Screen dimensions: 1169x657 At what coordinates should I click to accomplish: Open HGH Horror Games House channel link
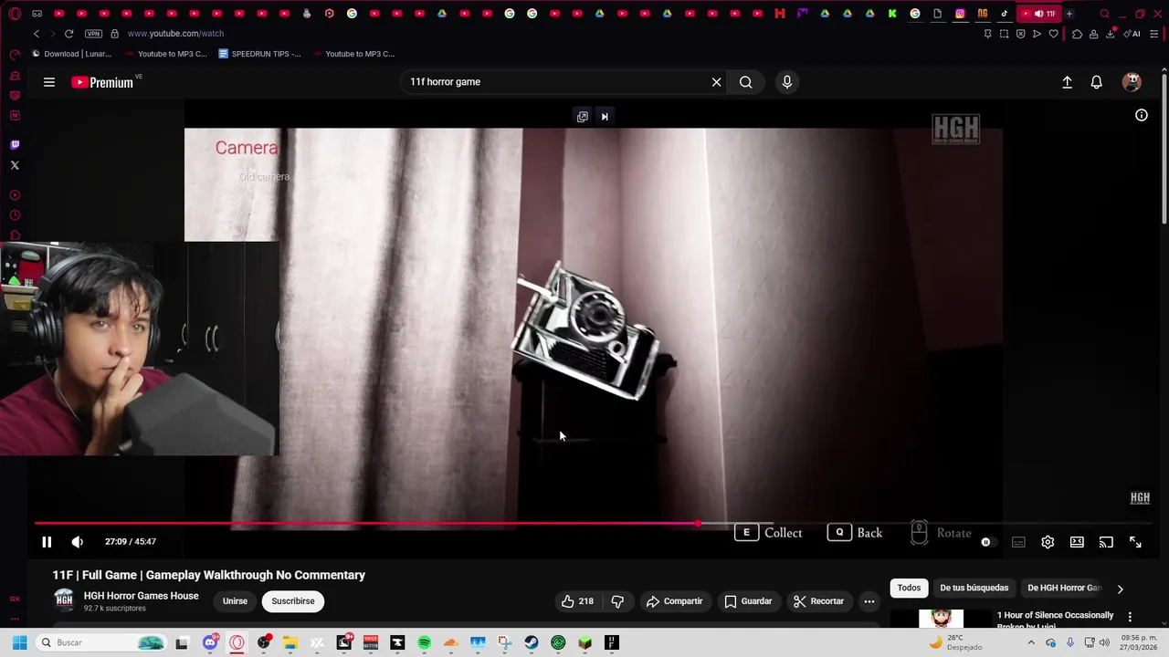(x=141, y=596)
